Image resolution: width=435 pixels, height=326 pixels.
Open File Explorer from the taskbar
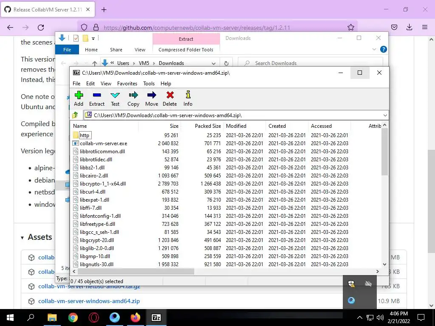52,318
